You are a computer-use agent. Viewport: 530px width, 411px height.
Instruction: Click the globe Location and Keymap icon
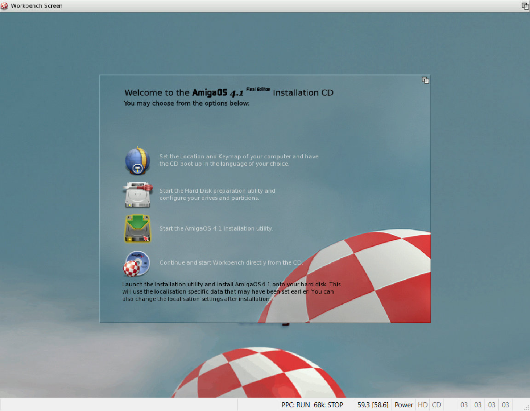click(137, 160)
